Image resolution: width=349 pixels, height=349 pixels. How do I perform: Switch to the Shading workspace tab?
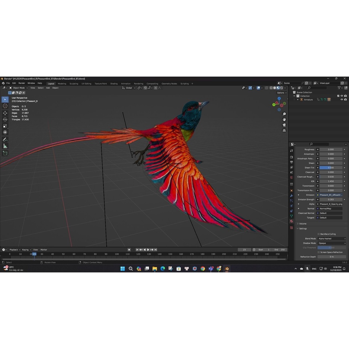(x=114, y=84)
